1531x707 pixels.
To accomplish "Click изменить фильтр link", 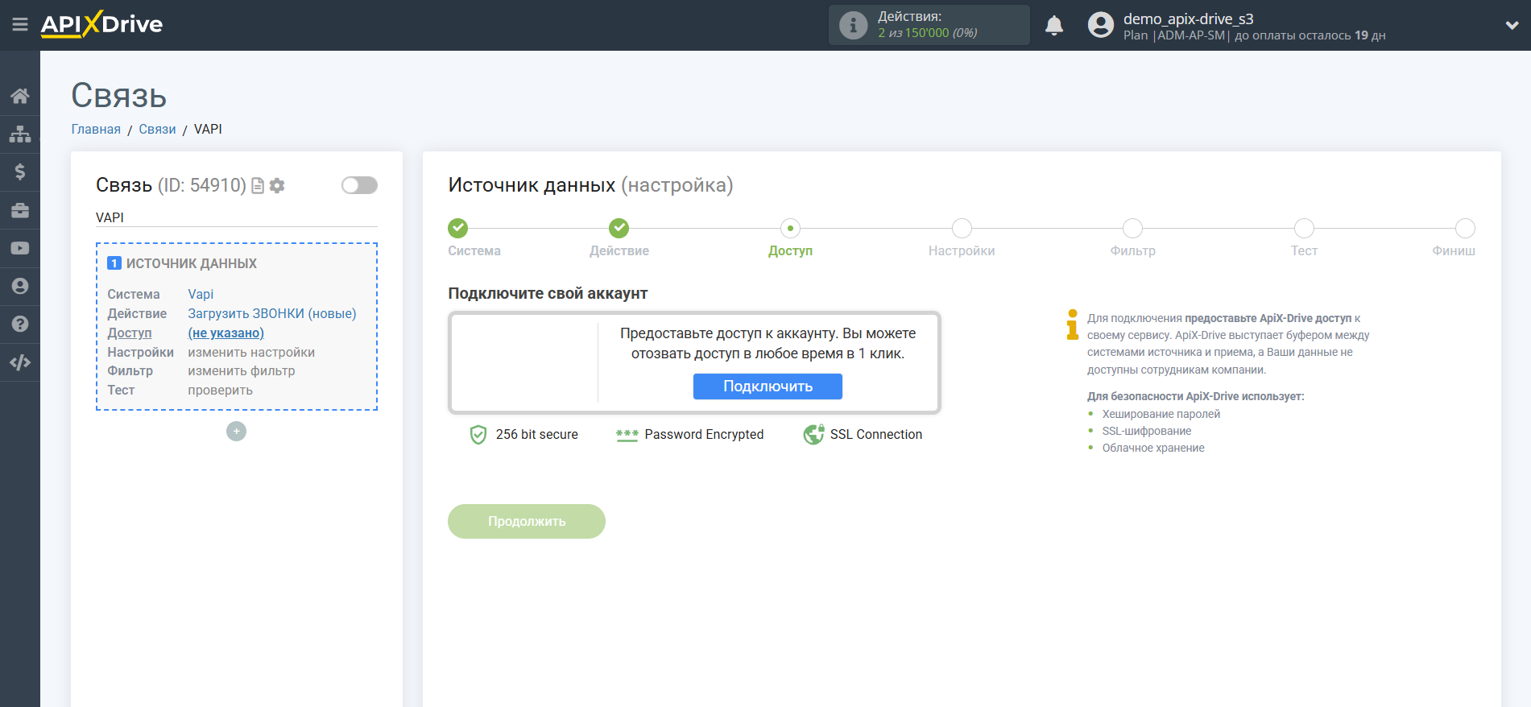I will click(242, 371).
